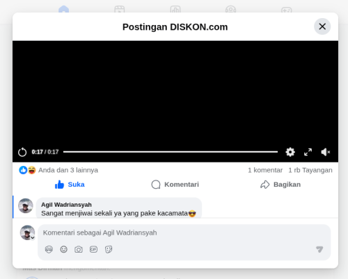This screenshot has height=279, width=348.
Task: Replay the video with the circular arrow
Action: [22, 152]
